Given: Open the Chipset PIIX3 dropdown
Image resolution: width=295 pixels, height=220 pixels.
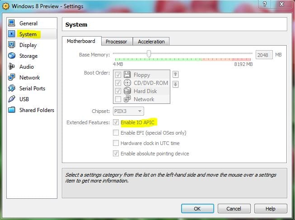Looking at the screenshot, I should tap(128, 111).
